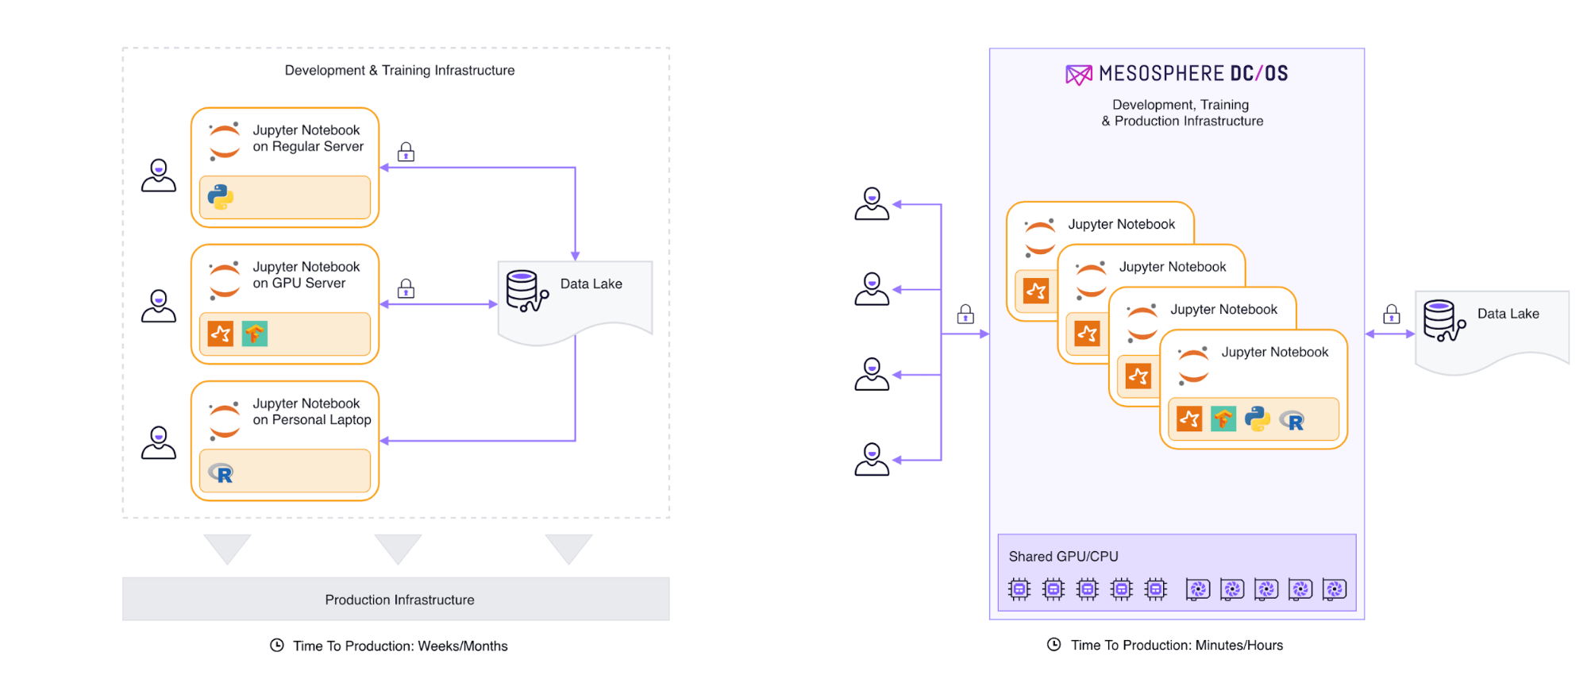Click the lock icon between the users and DC/OS

pyautogui.click(x=965, y=314)
